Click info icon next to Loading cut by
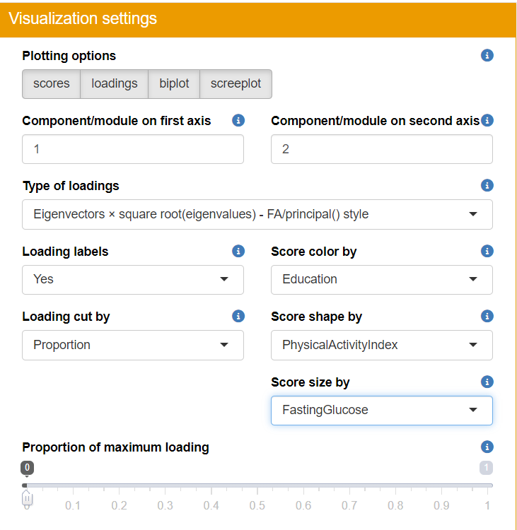This screenshot has width=517, height=530. 238,316
